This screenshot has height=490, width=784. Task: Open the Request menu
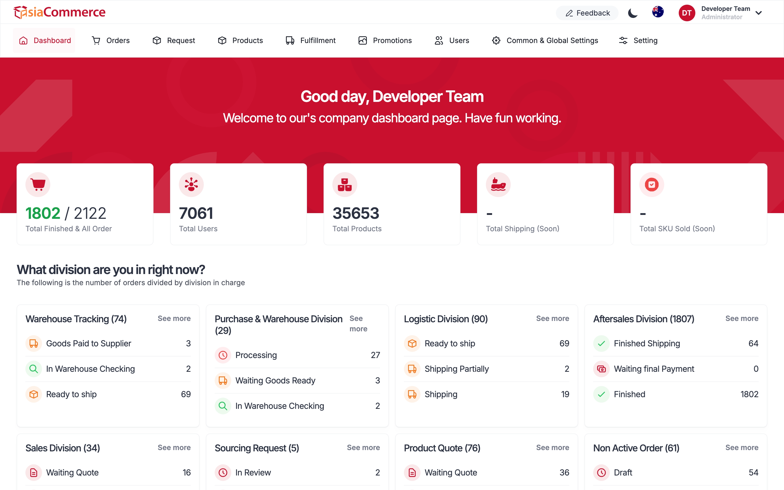174,40
